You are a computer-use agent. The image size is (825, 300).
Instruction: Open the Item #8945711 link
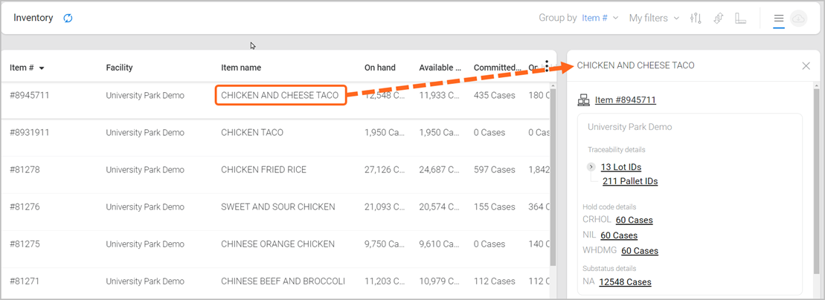tap(625, 100)
